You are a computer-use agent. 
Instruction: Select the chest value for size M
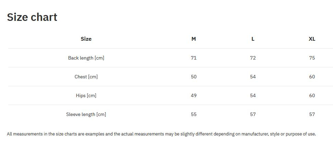click(x=194, y=77)
